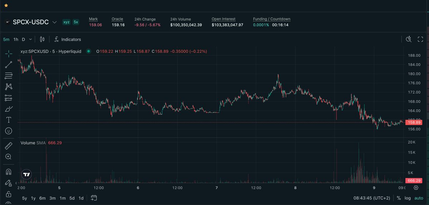Open the candlestick chart type selector
The height and width of the screenshot is (205, 429).
point(42,39)
